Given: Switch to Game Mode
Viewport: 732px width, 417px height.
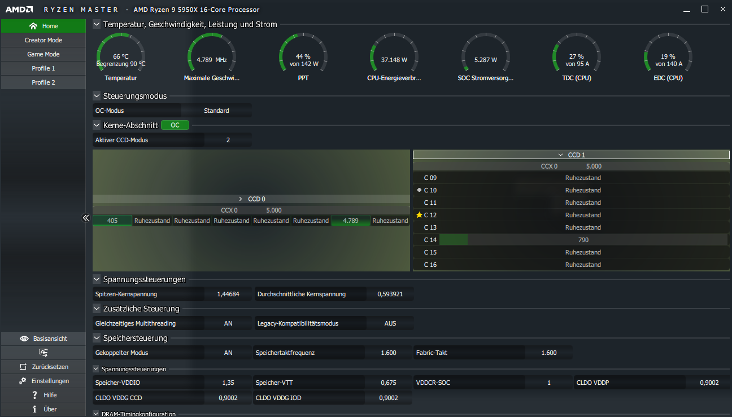Looking at the screenshot, I should click(x=43, y=54).
